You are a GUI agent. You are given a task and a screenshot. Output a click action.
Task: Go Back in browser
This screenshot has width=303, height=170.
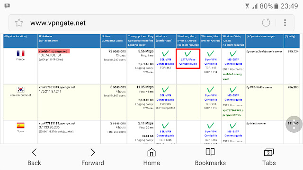(34, 157)
